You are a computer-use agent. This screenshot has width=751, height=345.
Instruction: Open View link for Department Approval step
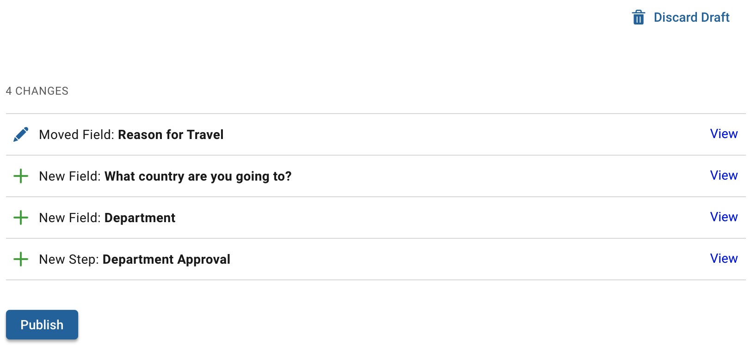point(724,259)
